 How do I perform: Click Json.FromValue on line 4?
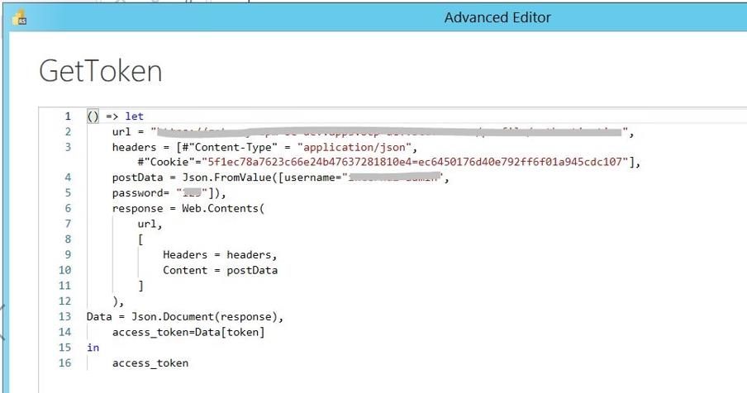[226, 178]
